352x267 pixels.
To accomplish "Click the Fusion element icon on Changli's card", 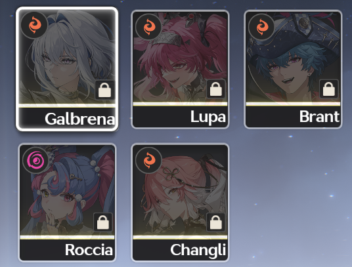I will tap(148, 160).
